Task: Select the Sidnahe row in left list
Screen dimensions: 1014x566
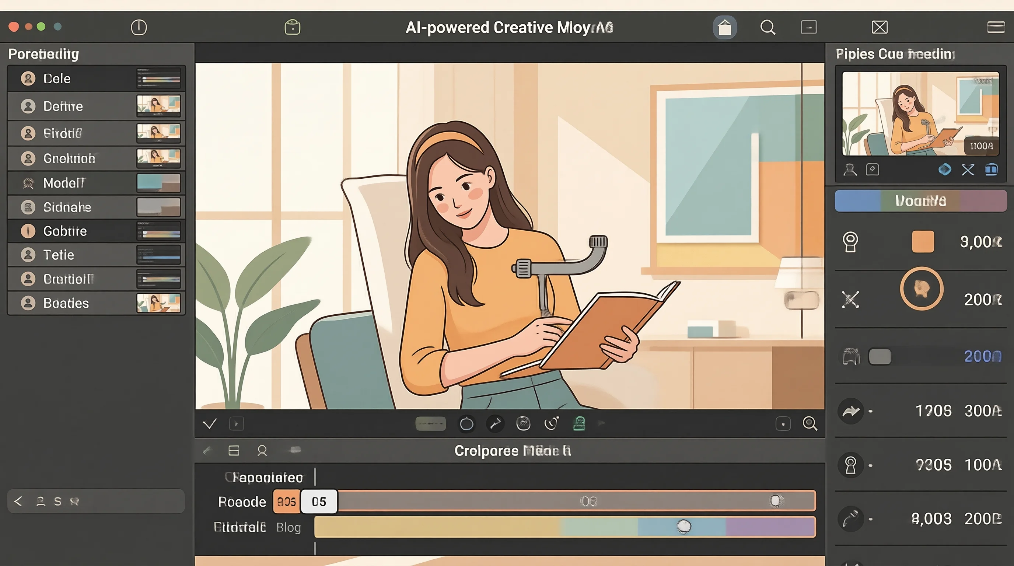Action: pyautogui.click(x=96, y=207)
